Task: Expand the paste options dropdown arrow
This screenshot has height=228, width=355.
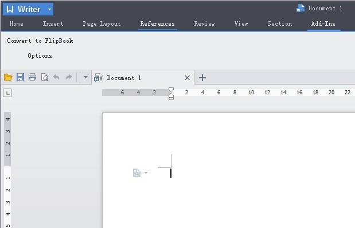Action: point(146,173)
